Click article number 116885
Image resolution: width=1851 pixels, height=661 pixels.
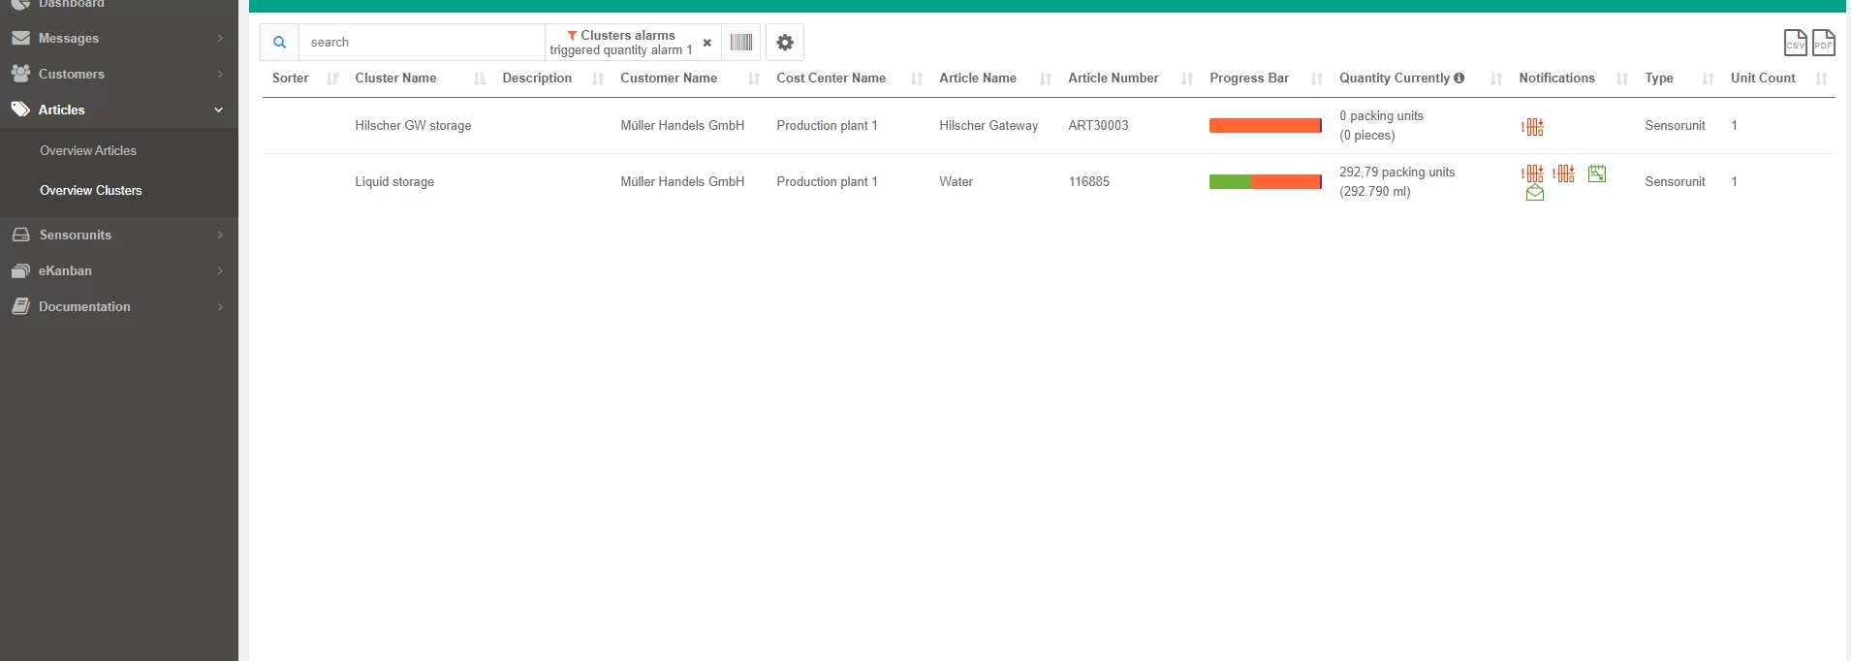1089,181
